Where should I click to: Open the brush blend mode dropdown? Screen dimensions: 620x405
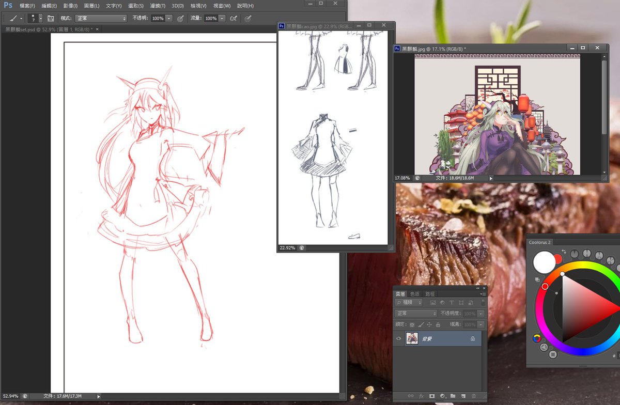tap(101, 18)
